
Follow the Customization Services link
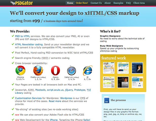click(x=28, y=98)
